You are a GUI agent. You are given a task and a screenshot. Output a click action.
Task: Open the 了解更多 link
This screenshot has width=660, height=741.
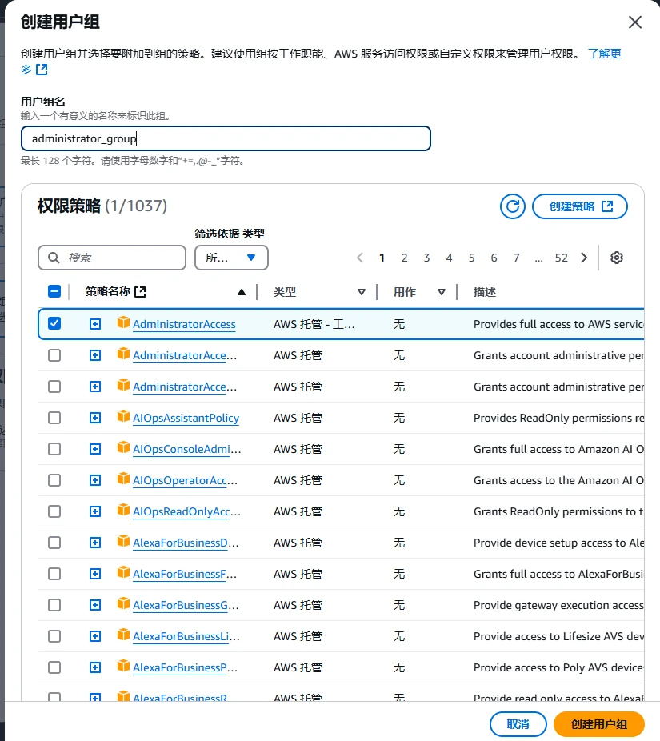(605, 54)
